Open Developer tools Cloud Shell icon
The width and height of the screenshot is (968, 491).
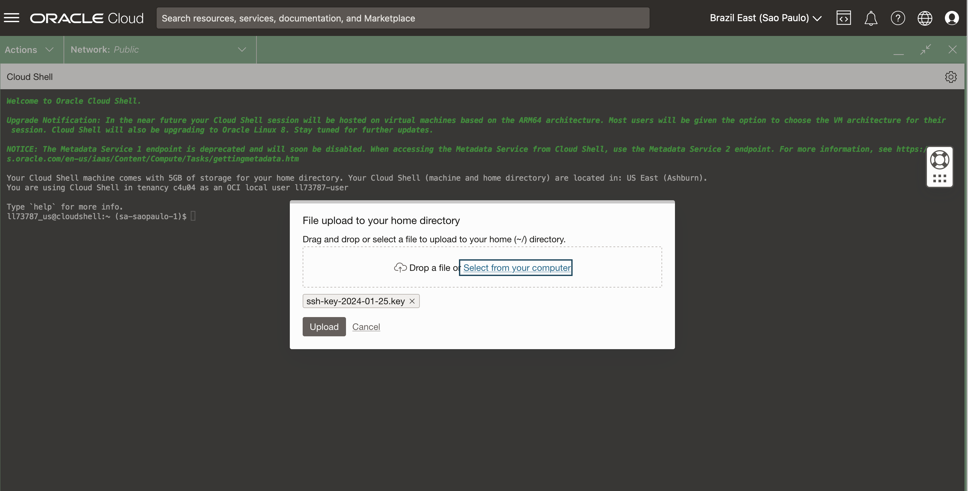843,18
